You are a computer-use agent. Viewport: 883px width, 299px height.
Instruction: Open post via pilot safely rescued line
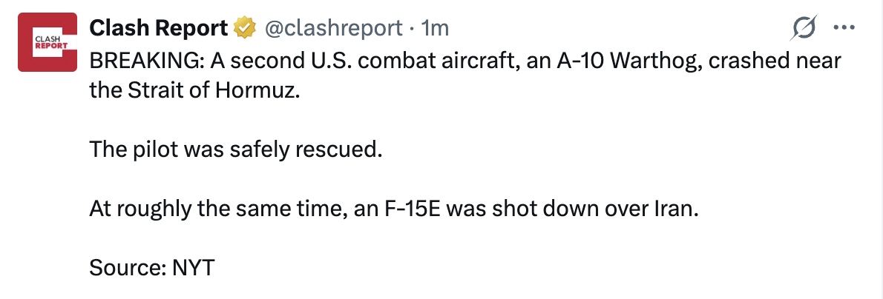point(235,151)
